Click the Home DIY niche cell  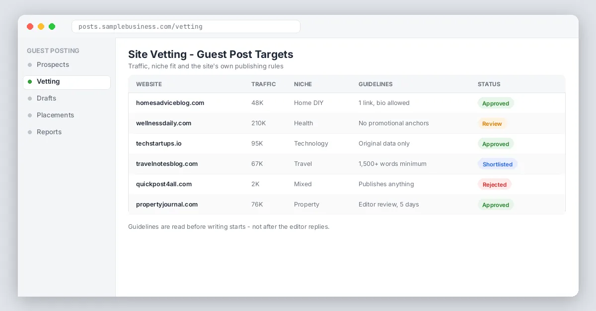pyautogui.click(x=309, y=103)
